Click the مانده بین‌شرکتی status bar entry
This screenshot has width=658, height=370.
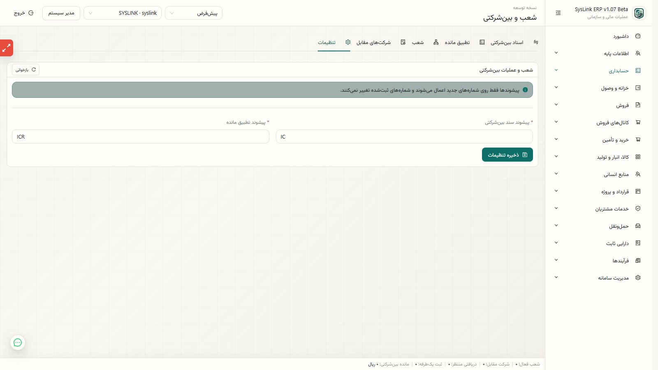tap(389, 364)
